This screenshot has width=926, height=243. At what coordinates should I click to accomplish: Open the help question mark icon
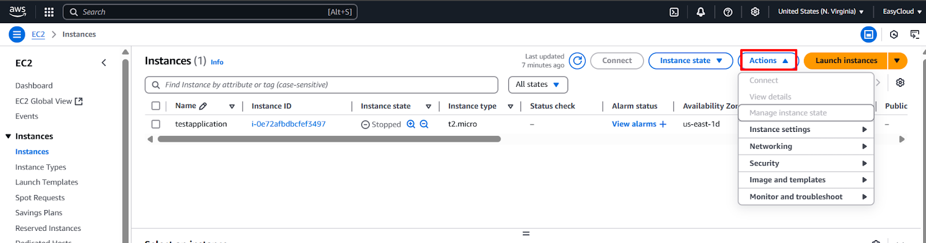[728, 12]
